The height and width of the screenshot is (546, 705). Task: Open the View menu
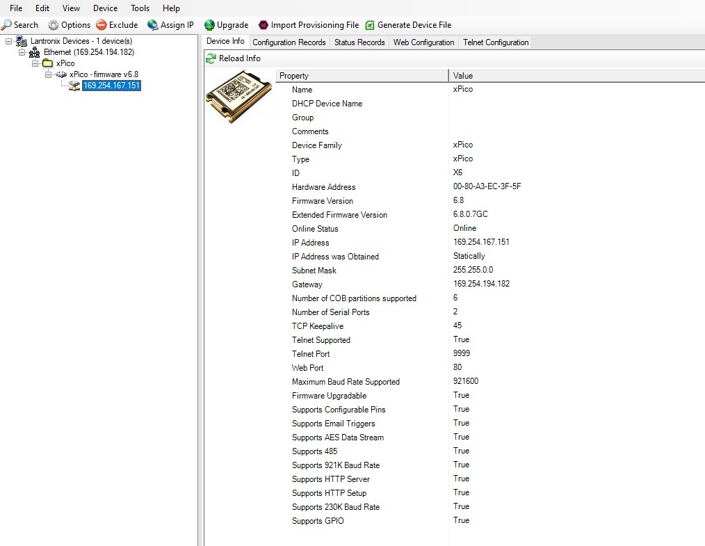click(x=71, y=8)
